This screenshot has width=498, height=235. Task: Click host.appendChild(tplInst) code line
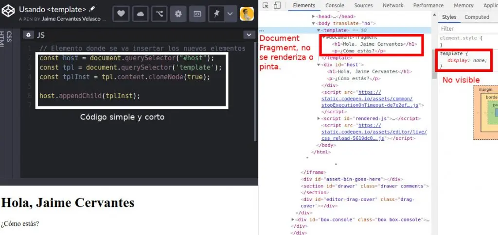[x=89, y=96]
